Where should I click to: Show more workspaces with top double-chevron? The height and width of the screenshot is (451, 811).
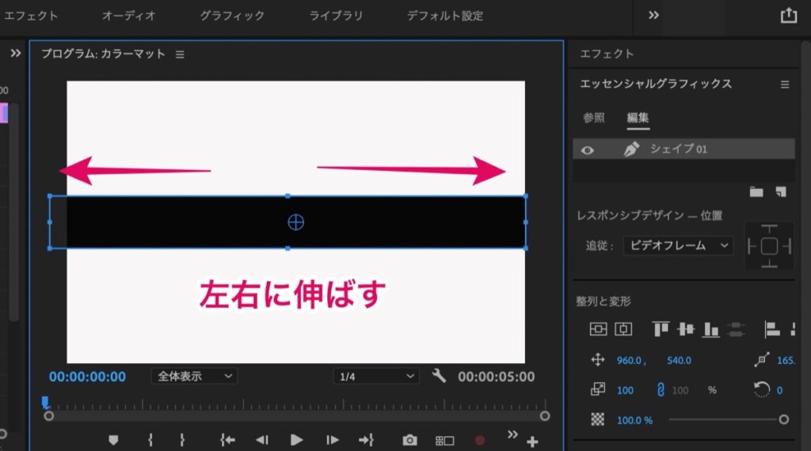(x=653, y=16)
